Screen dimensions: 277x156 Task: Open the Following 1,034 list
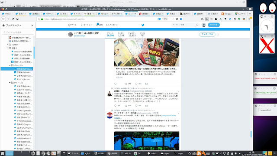[x=121, y=35]
